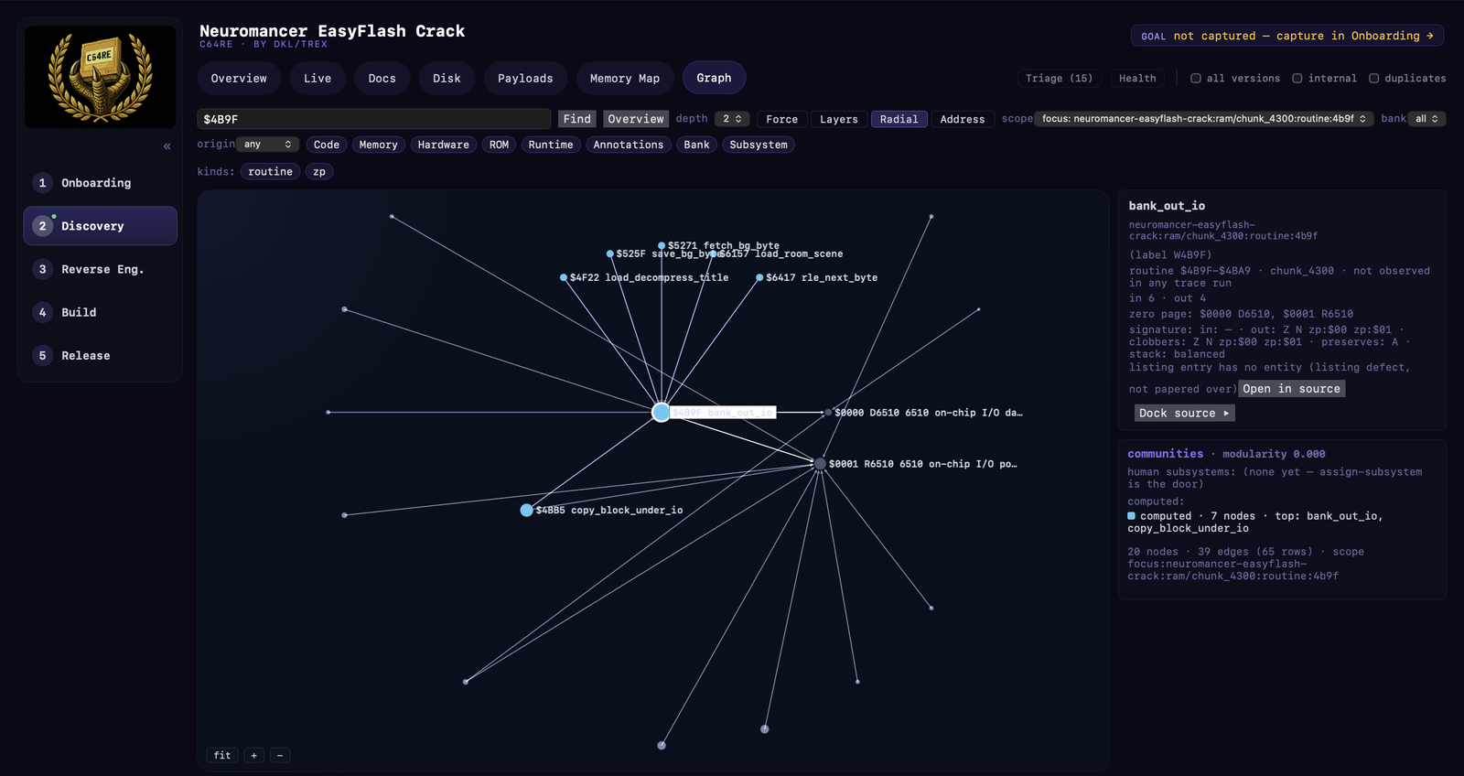This screenshot has height=776, width=1464.
Task: Select the $4BB5 copy_block_under_io node
Action: pos(526,511)
